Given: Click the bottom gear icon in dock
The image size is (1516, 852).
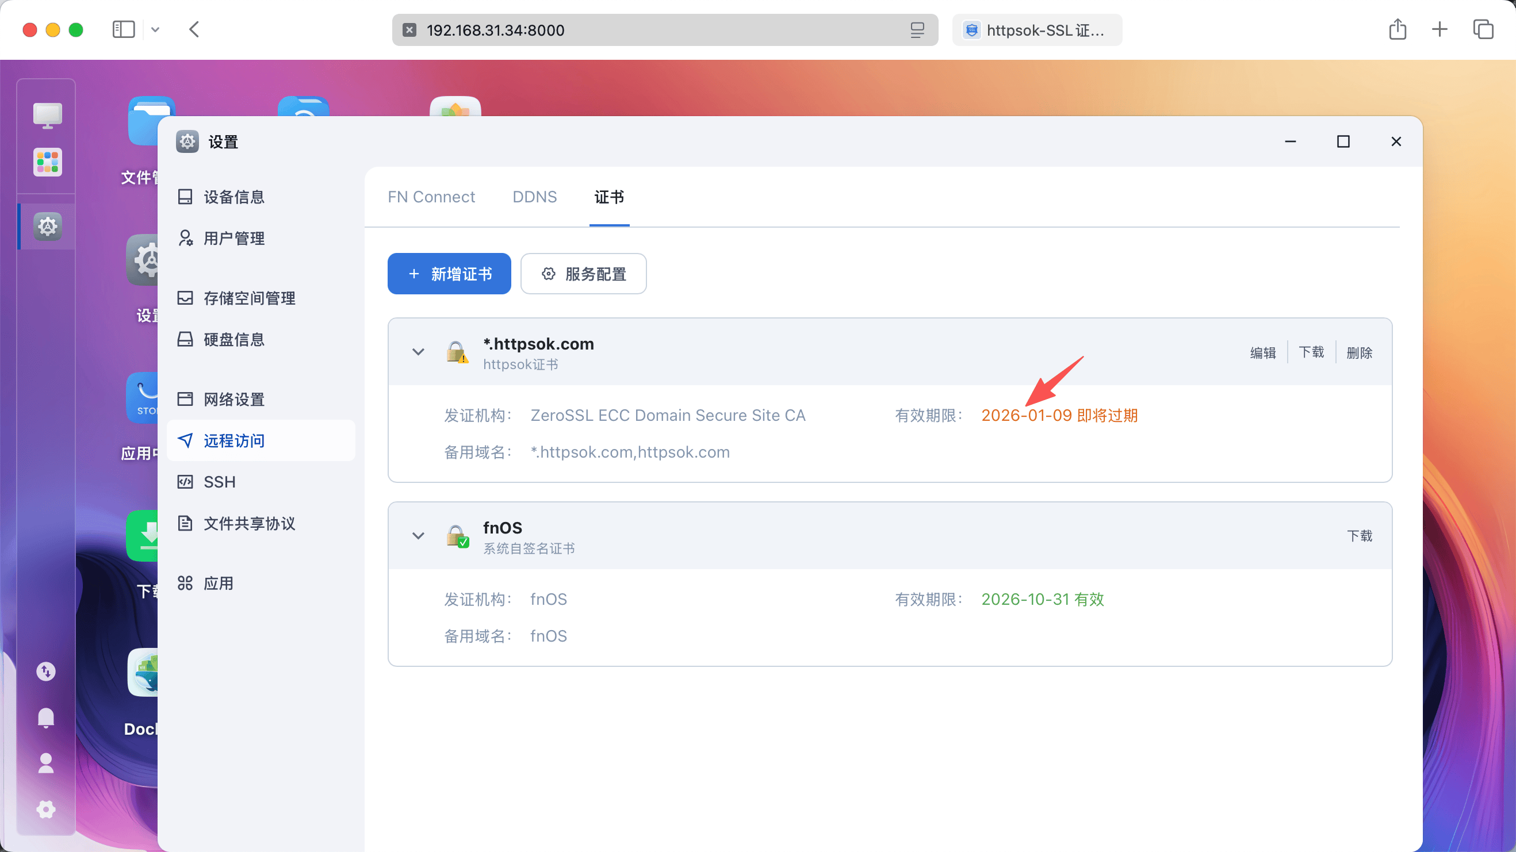Looking at the screenshot, I should [x=46, y=809].
